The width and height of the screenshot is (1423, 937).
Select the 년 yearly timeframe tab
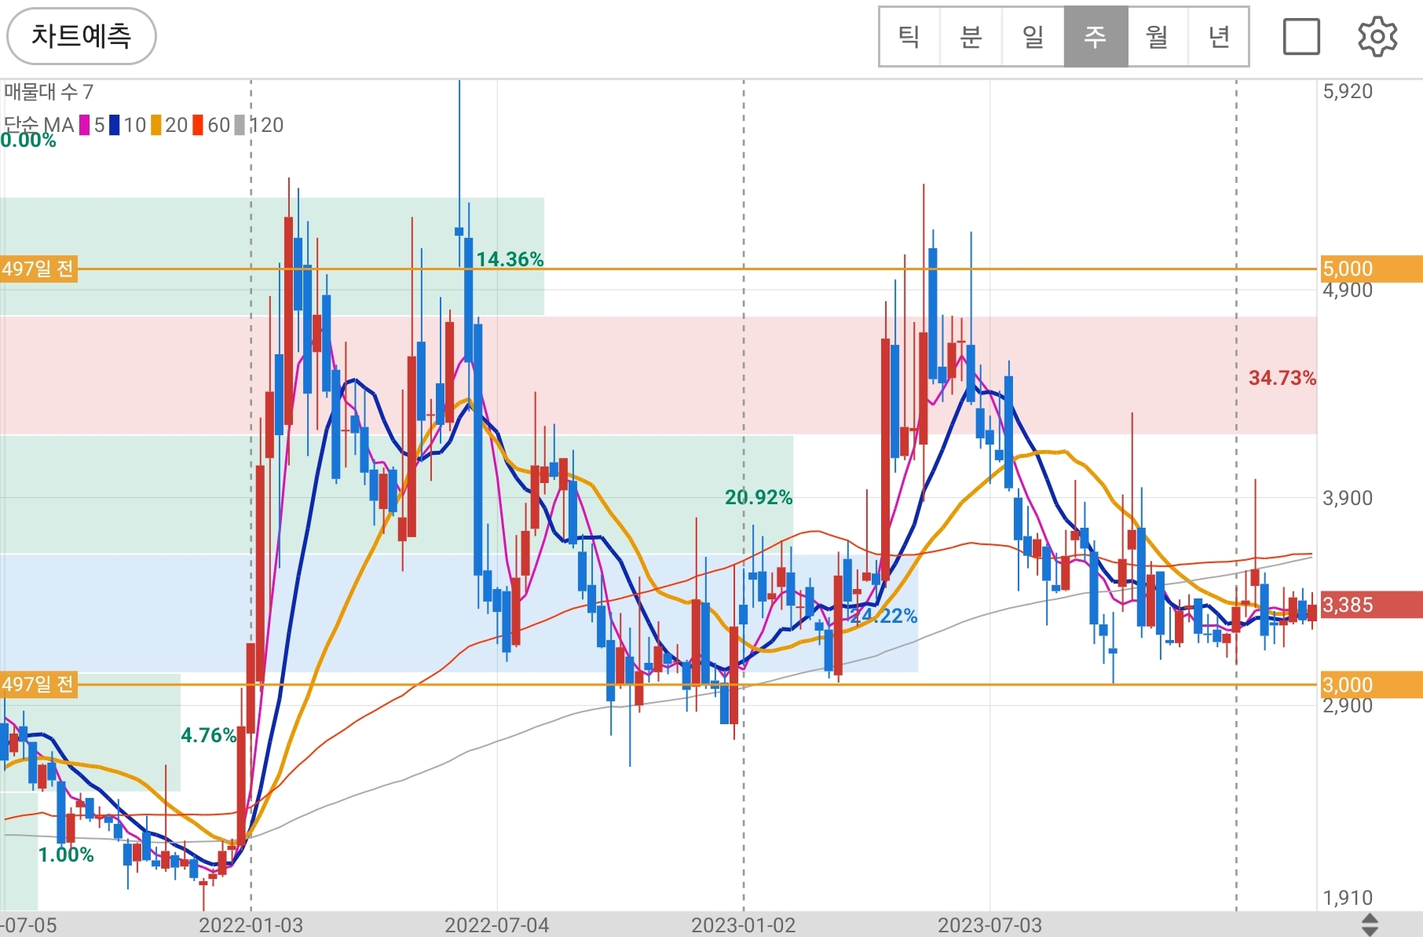[x=1219, y=37]
